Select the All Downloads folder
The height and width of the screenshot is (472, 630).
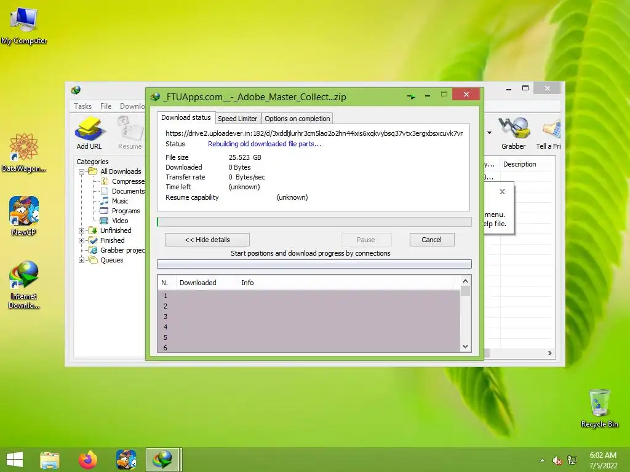pos(115,171)
